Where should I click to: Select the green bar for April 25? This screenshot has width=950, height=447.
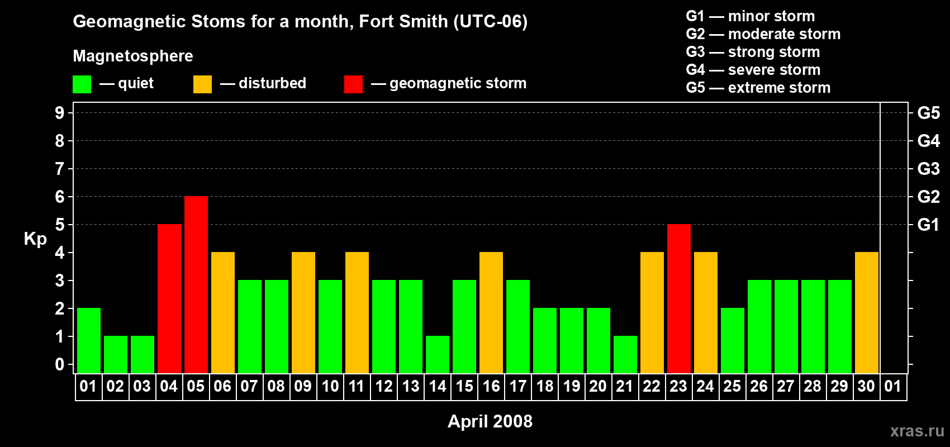point(733,341)
